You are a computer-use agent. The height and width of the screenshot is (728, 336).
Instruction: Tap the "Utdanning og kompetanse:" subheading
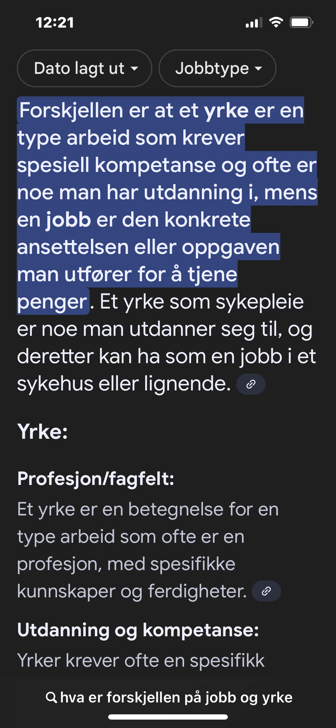click(138, 630)
